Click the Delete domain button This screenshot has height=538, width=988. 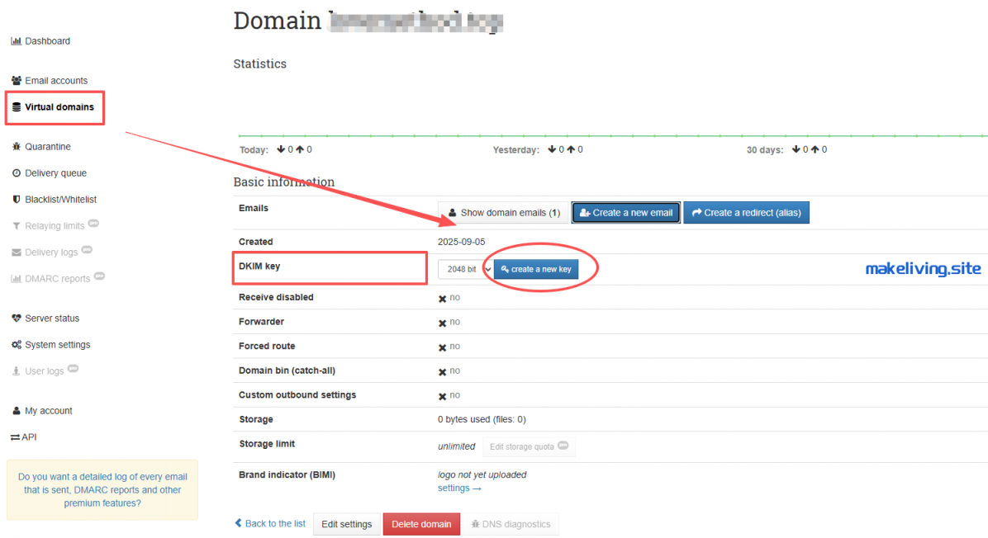point(421,523)
